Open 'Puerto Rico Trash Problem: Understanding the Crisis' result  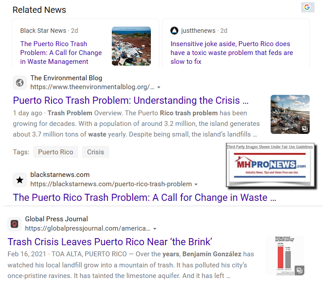[x=131, y=101]
